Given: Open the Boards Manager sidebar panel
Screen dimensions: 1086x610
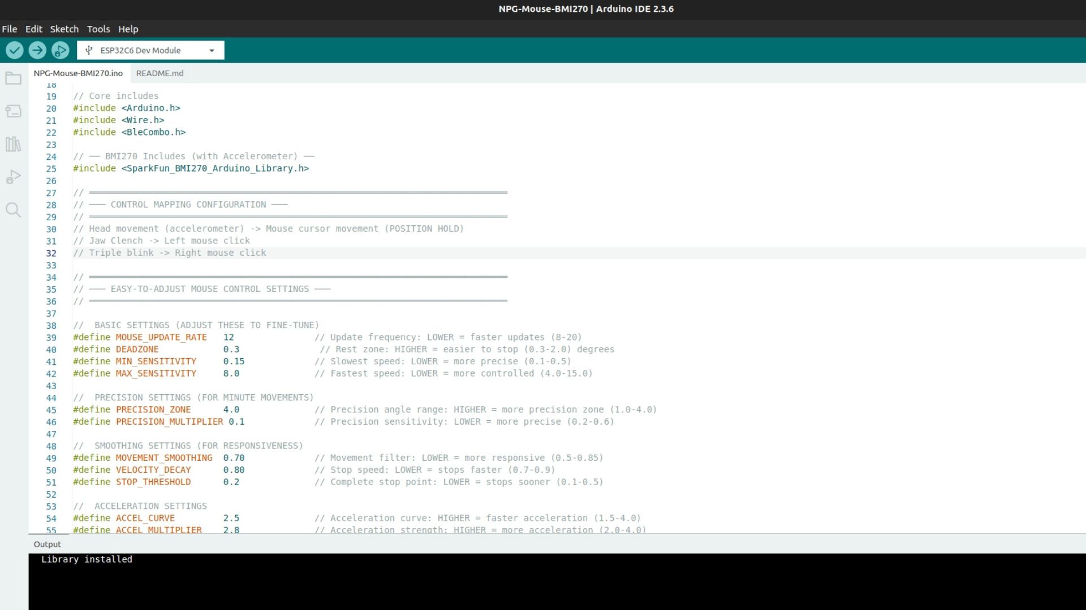Looking at the screenshot, I should pyautogui.click(x=14, y=111).
